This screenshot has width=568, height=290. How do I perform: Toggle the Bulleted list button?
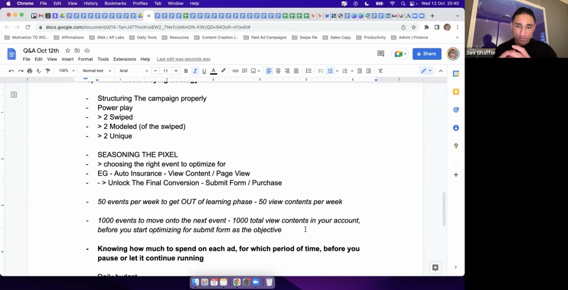click(x=330, y=70)
